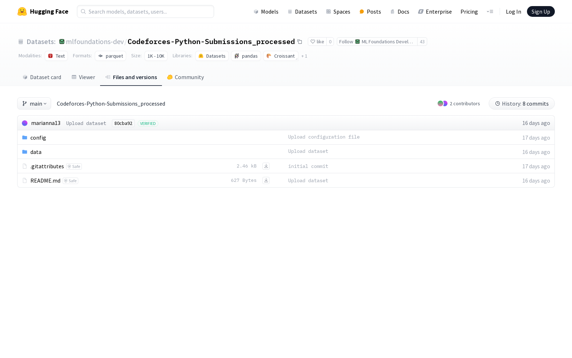572x358 pixels.
Task: Switch to the Community tab
Action: (185, 77)
